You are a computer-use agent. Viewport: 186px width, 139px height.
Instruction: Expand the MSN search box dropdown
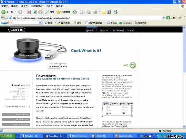pyautogui.click(x=40, y=23)
